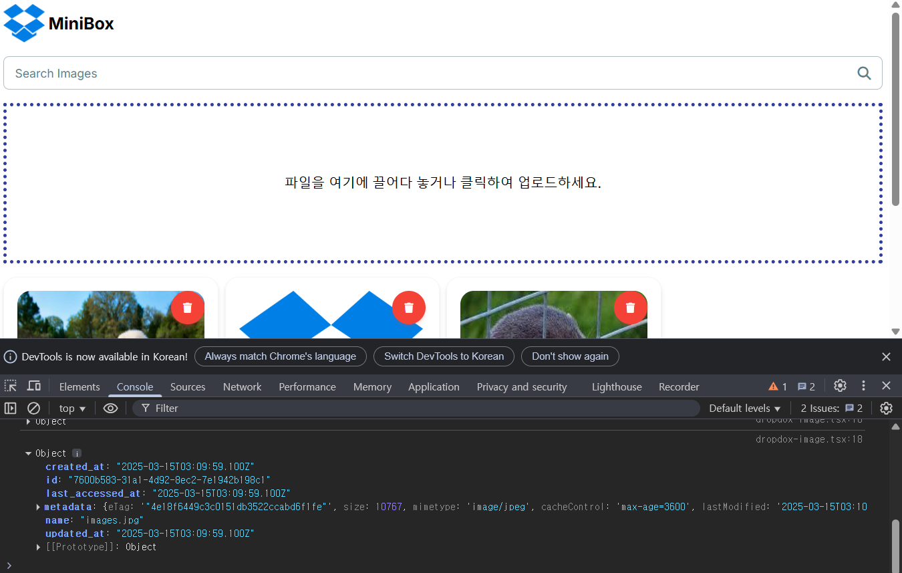Open the console settings gear icon

pos(886,408)
